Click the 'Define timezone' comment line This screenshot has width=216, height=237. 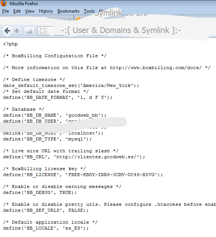34,79
